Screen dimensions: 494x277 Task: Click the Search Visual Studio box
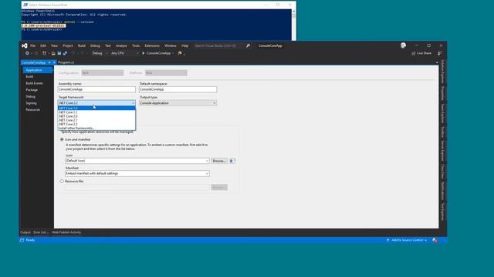click(218, 46)
